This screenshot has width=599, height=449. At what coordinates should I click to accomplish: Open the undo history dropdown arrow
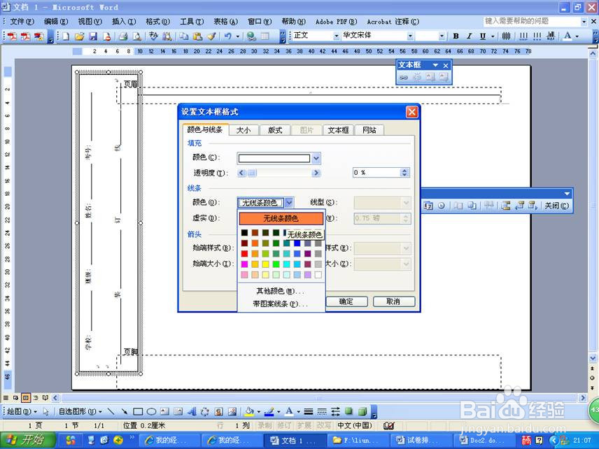coord(237,36)
